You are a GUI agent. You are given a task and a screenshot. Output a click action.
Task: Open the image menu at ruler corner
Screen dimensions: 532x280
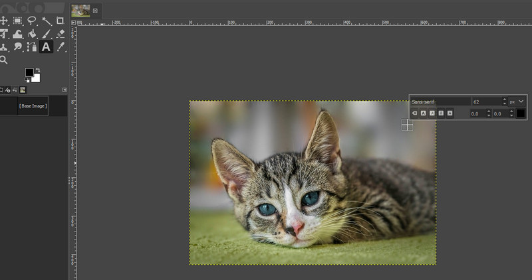(74, 23)
